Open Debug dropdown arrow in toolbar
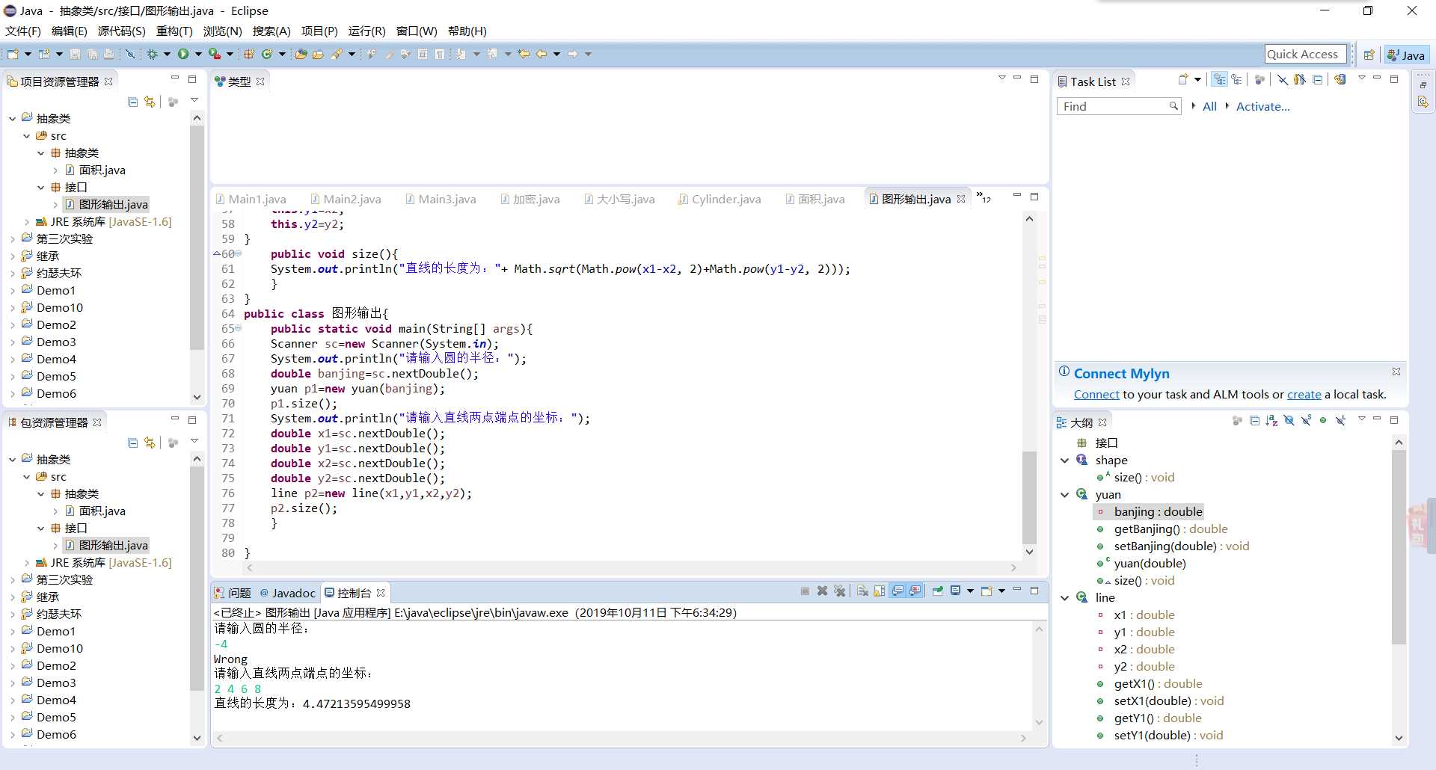This screenshot has height=770, width=1436. point(167,54)
